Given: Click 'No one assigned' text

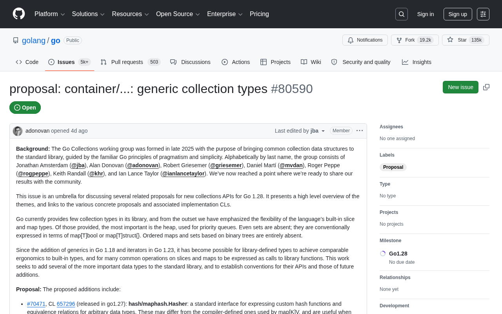Looking at the screenshot, I should coord(397,139).
